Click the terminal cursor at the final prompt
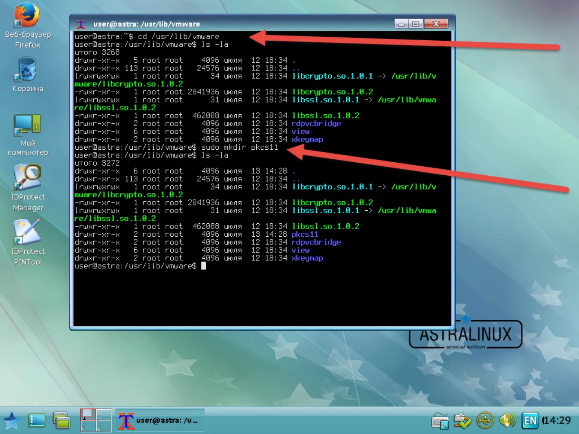Image resolution: width=579 pixels, height=434 pixels. (203, 266)
